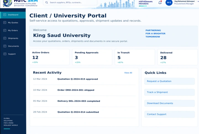Open the notifications bell

tap(160, 2)
